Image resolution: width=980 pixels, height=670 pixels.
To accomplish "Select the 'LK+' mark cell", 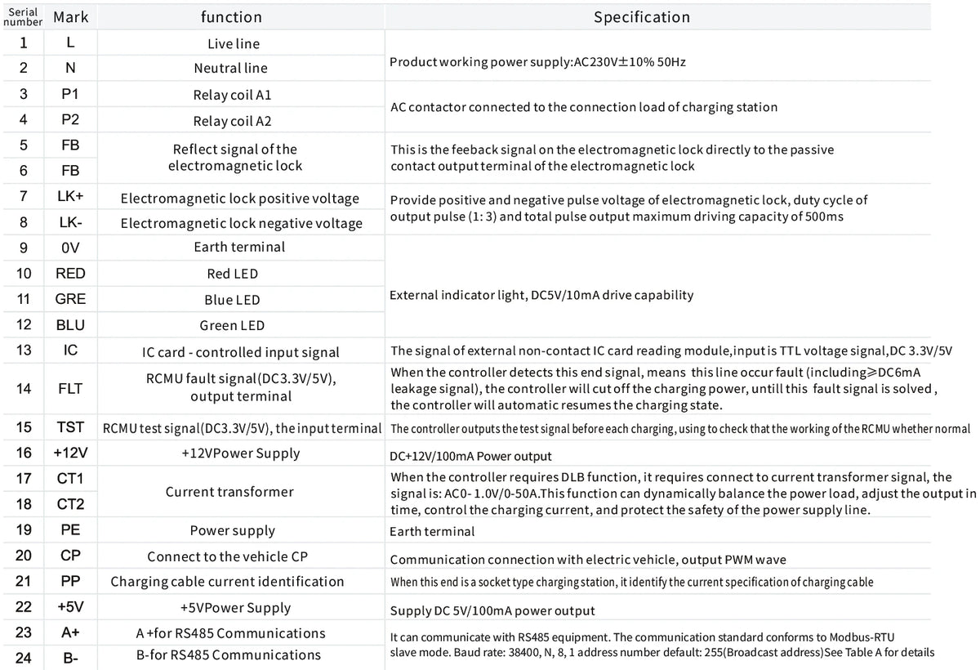I will (x=70, y=197).
